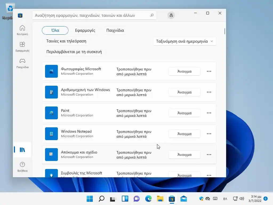The height and width of the screenshot is (205, 273).
Task: Click the search magnifier icon in search box
Action: coord(152,15)
